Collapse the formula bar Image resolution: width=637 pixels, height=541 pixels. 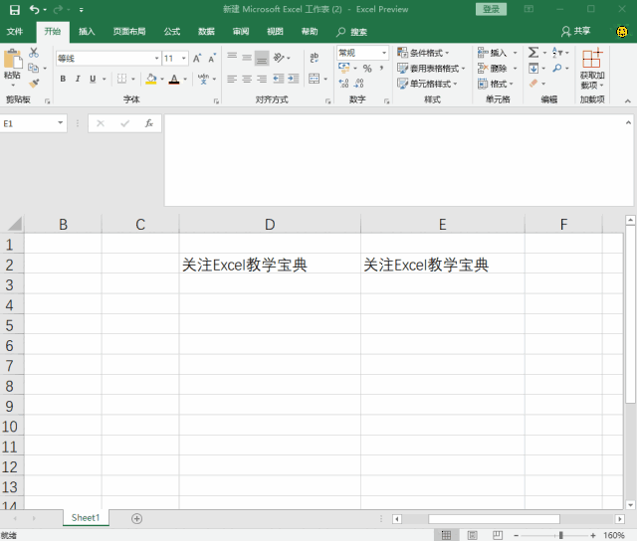pos(628,122)
